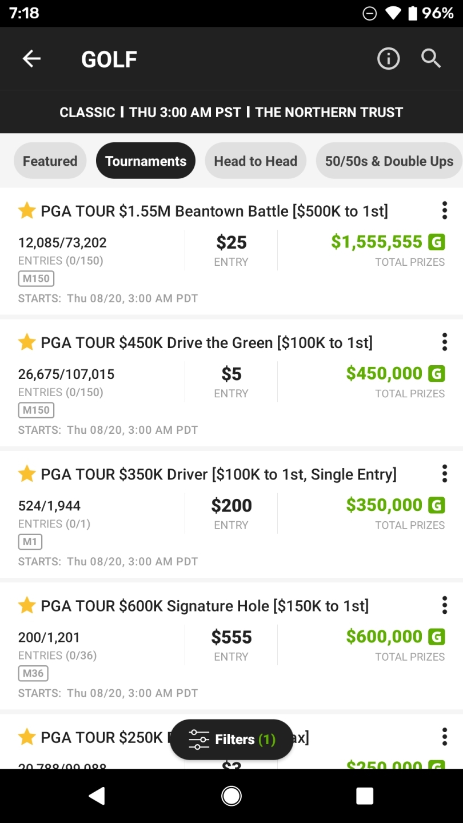
Task: Open three-dot menu for Drive the Green
Action: (x=444, y=342)
